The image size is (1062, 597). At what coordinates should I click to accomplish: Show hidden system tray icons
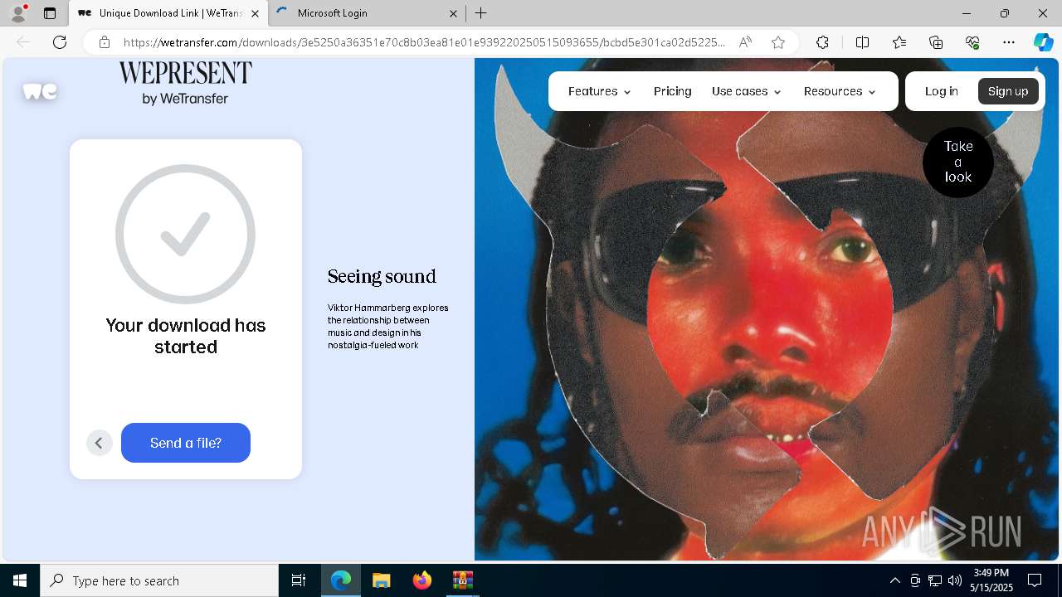894,580
